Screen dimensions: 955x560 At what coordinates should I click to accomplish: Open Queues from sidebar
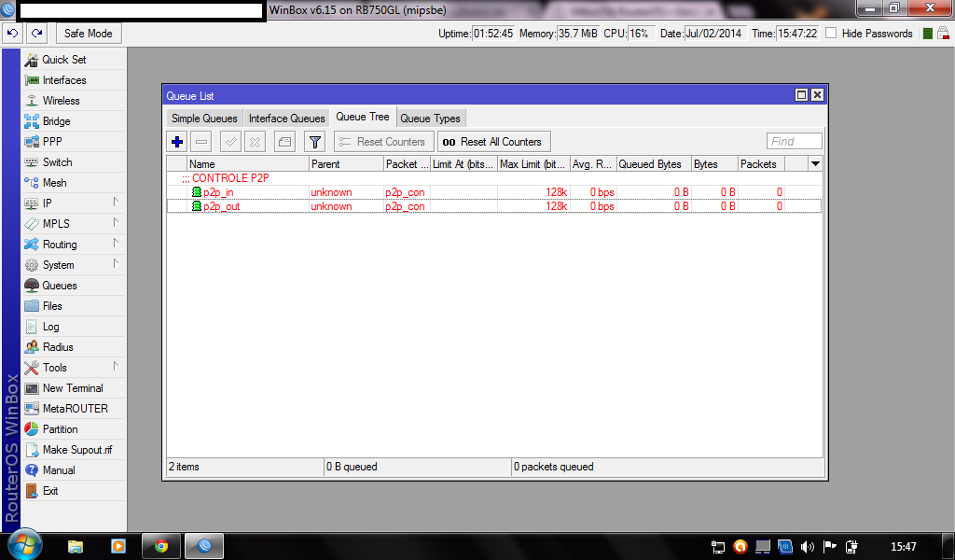(x=74, y=286)
